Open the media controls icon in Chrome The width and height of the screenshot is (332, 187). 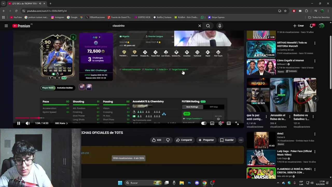[x=315, y=11]
